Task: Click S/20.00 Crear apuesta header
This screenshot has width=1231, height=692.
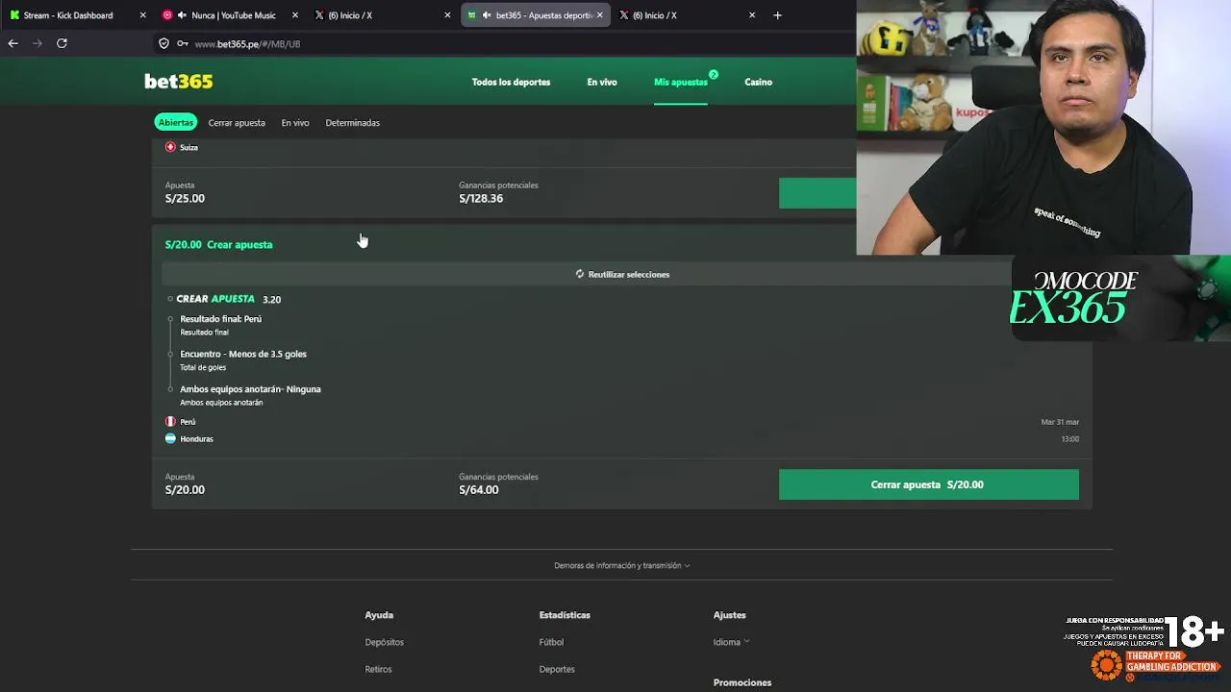Action: pos(218,244)
